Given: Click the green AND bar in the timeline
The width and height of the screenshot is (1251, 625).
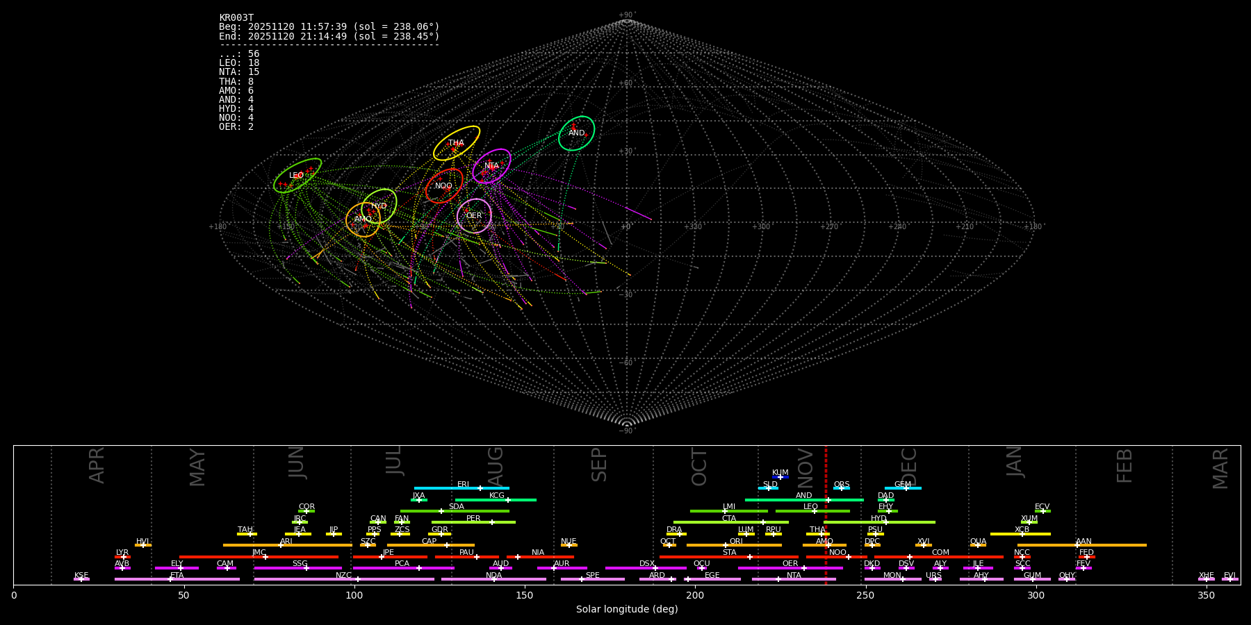Looking at the screenshot, I should (x=804, y=499).
